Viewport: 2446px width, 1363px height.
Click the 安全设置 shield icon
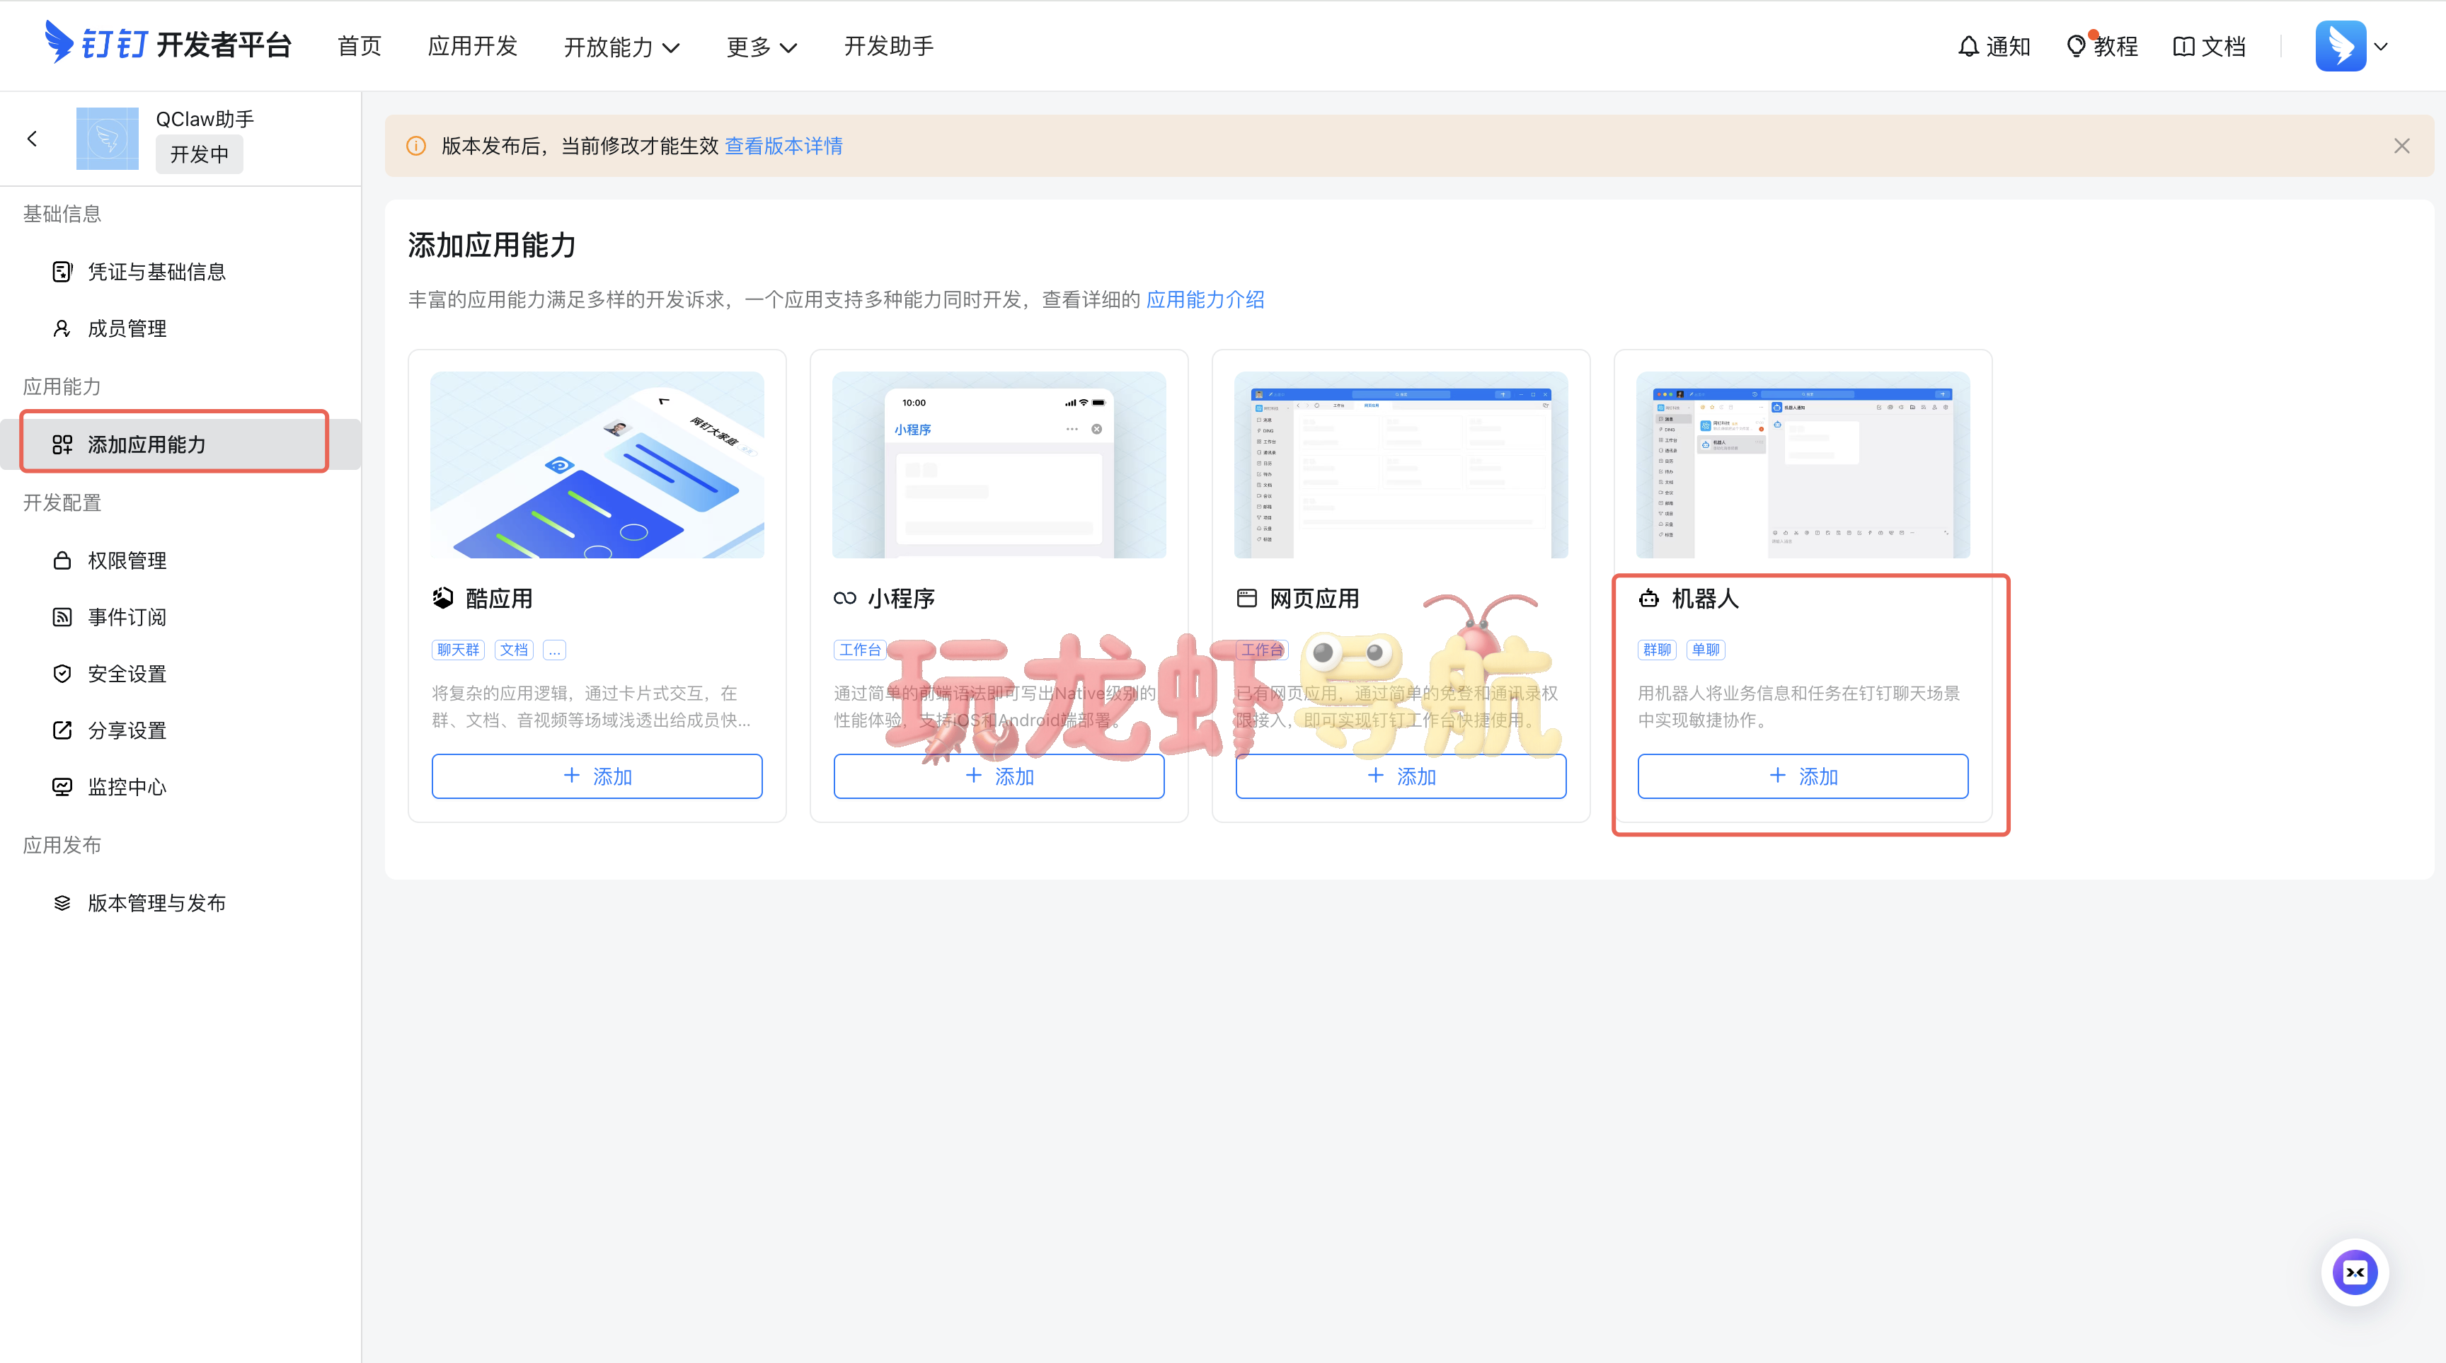(62, 674)
